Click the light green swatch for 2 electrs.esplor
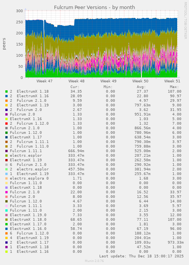Screen dimensions: 189x265 click(6, 169)
